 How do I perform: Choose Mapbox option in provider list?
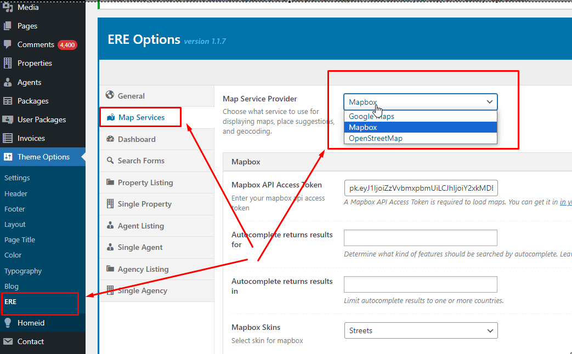coord(420,127)
